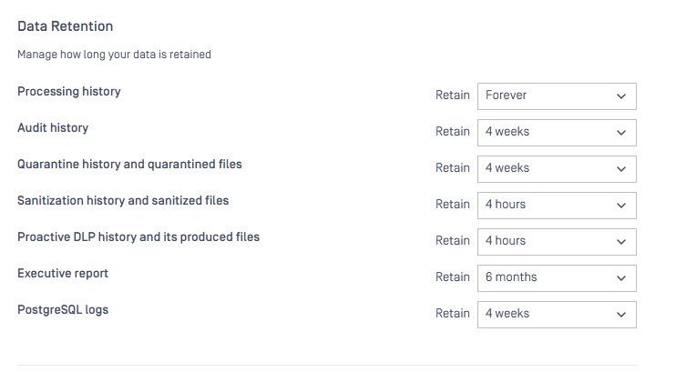Click the 'Processing history' setting label
The height and width of the screenshot is (372, 676).
click(x=69, y=92)
